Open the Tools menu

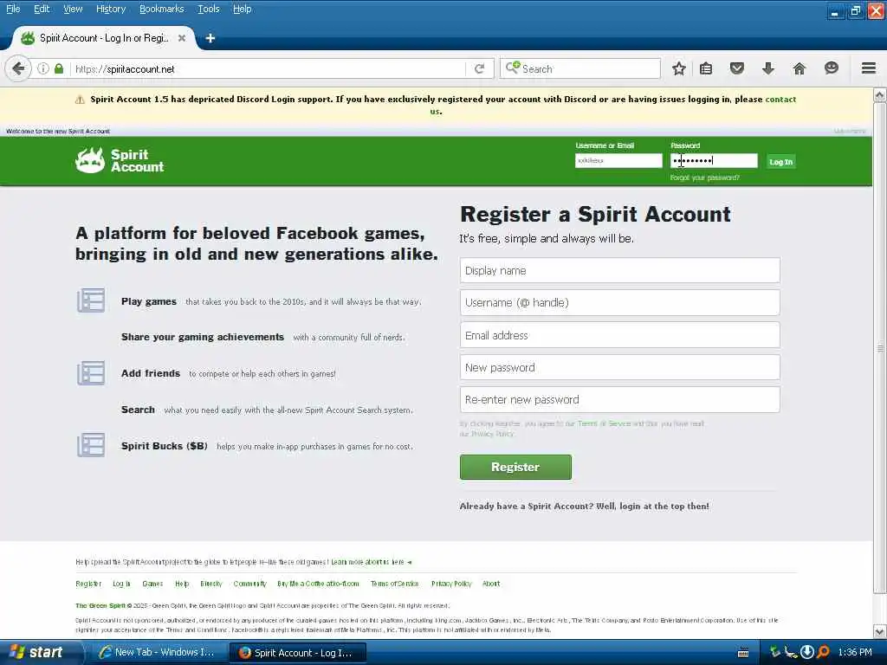click(208, 9)
